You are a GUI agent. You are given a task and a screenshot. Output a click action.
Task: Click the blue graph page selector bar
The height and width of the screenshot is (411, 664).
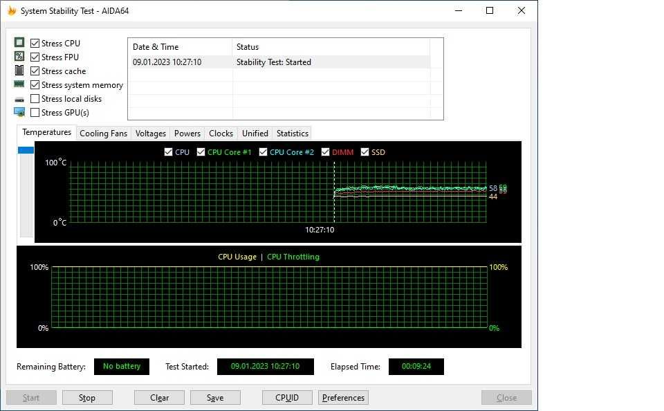click(x=26, y=150)
